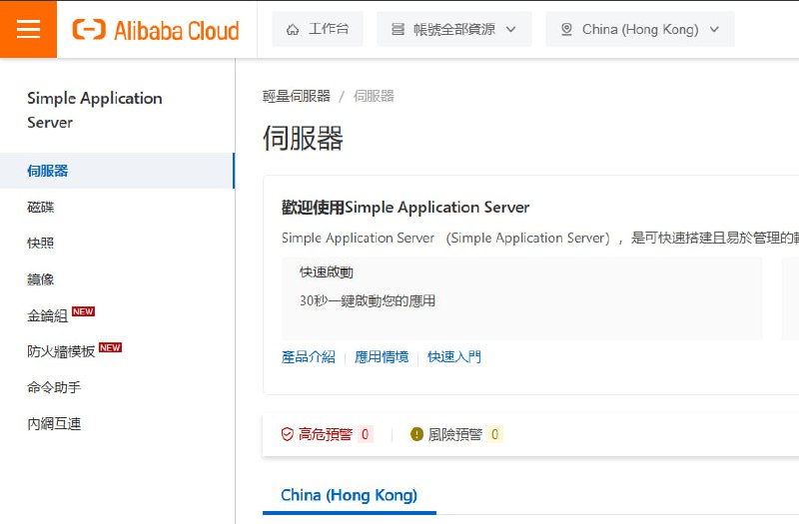Switch to the China (Hong Kong) tab
The image size is (799, 524).
point(349,495)
